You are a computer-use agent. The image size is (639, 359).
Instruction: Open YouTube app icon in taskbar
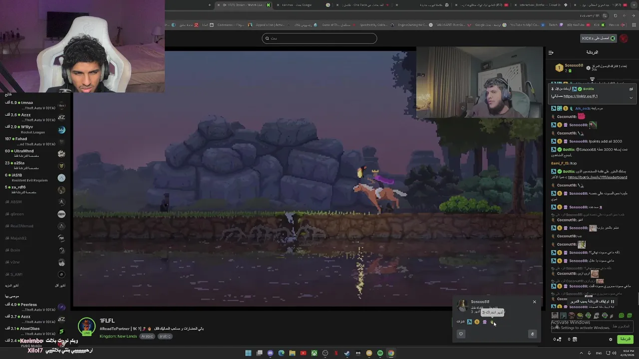click(303, 353)
